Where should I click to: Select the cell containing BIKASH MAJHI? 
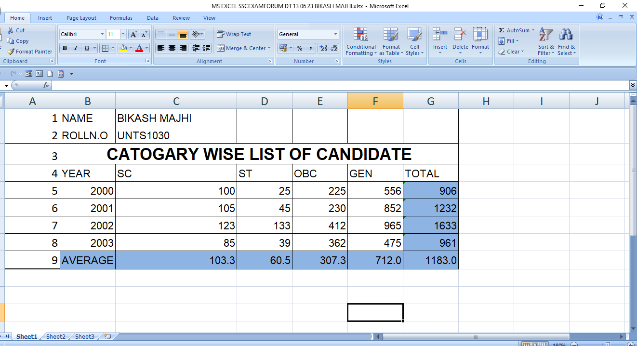coord(176,118)
